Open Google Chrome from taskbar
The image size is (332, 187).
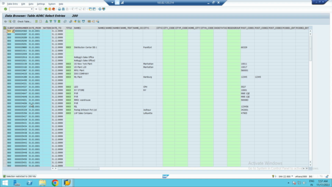(55, 183)
